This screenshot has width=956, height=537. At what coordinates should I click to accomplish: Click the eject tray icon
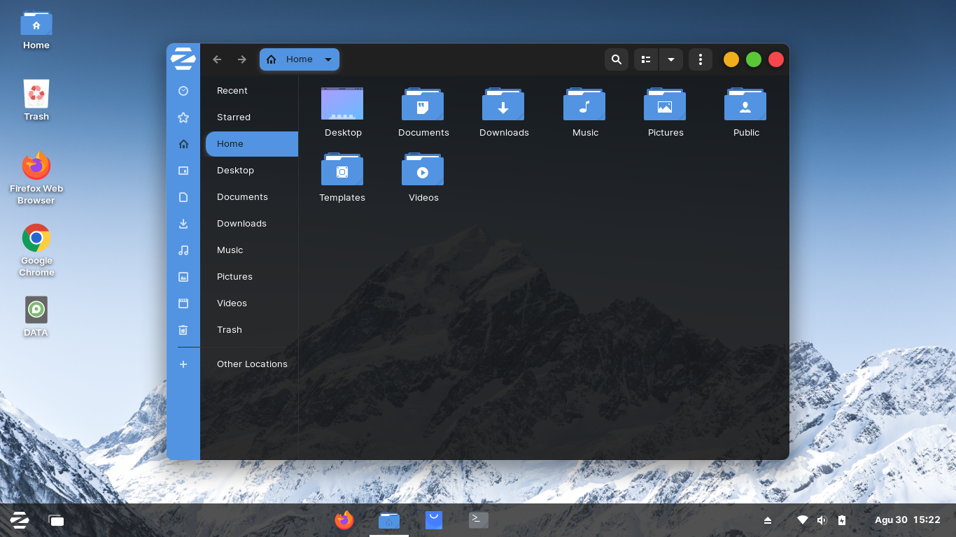point(768,520)
